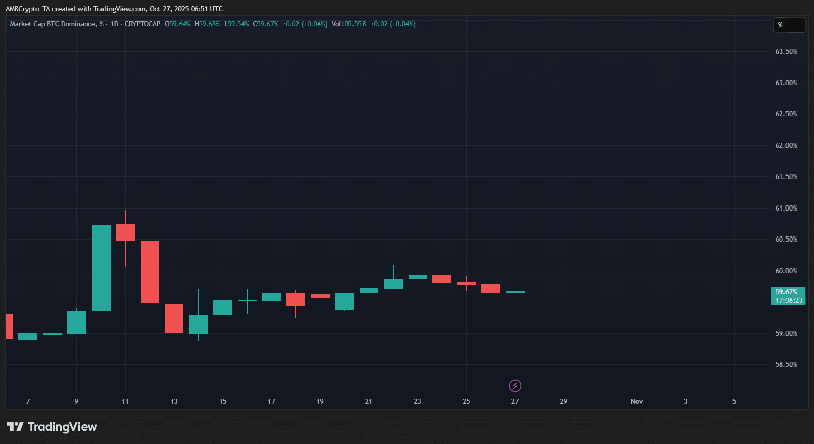Click the TradingView logo at bottom left
The height and width of the screenshot is (444, 814).
point(52,427)
